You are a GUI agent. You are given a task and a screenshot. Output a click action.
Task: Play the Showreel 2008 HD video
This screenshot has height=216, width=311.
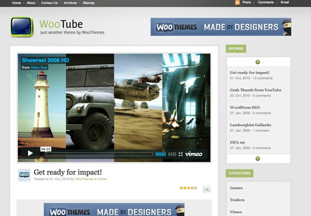[x=31, y=153]
